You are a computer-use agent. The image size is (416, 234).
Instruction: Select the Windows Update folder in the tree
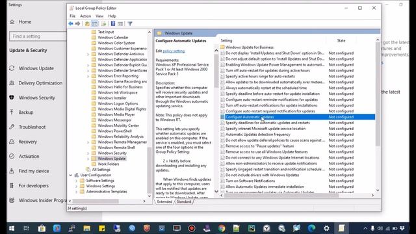[x=111, y=159]
